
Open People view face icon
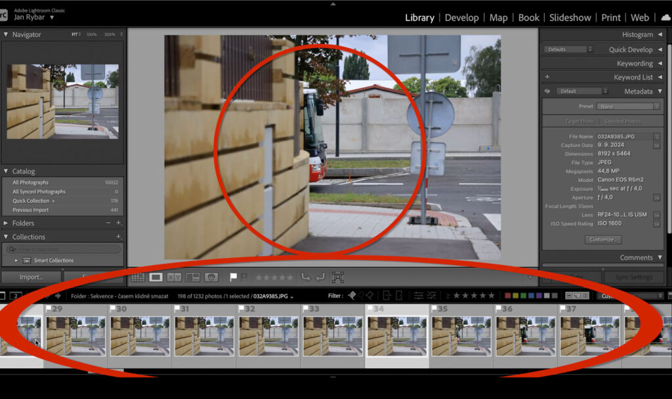[x=211, y=278]
